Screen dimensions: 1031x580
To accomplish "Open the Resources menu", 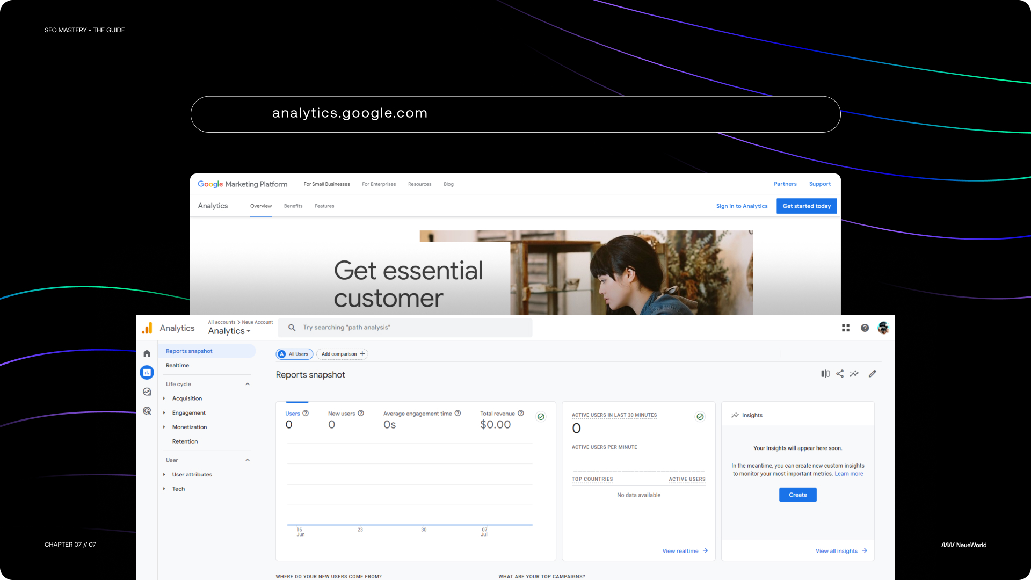I will coord(419,184).
